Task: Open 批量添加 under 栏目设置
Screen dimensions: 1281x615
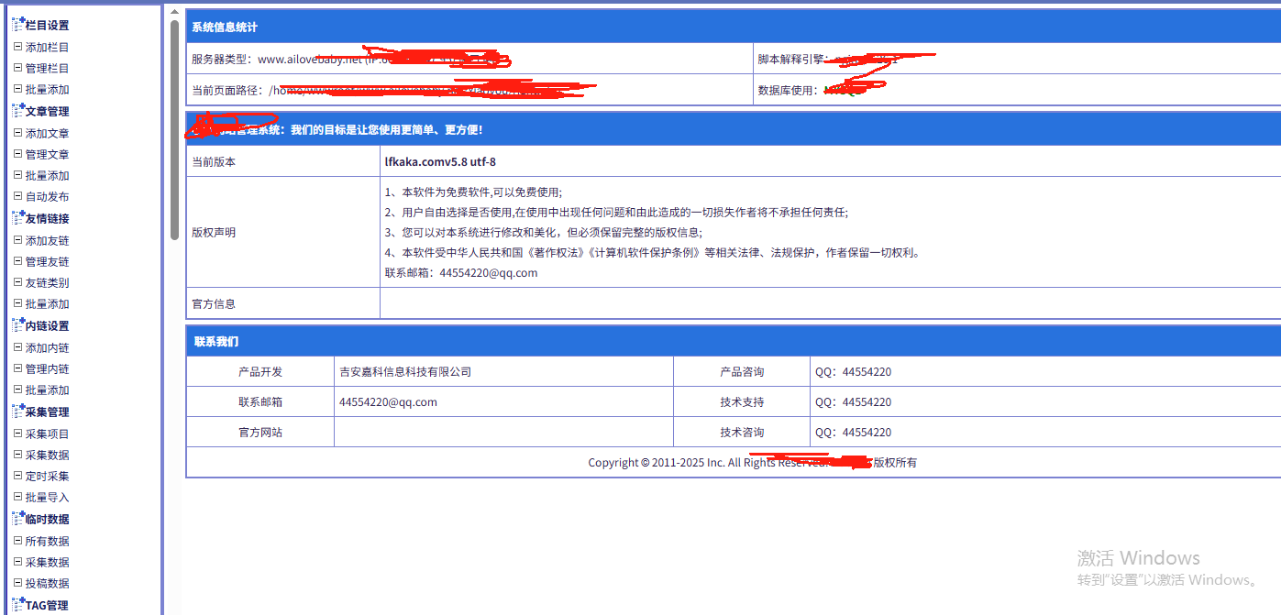Action: [x=47, y=90]
